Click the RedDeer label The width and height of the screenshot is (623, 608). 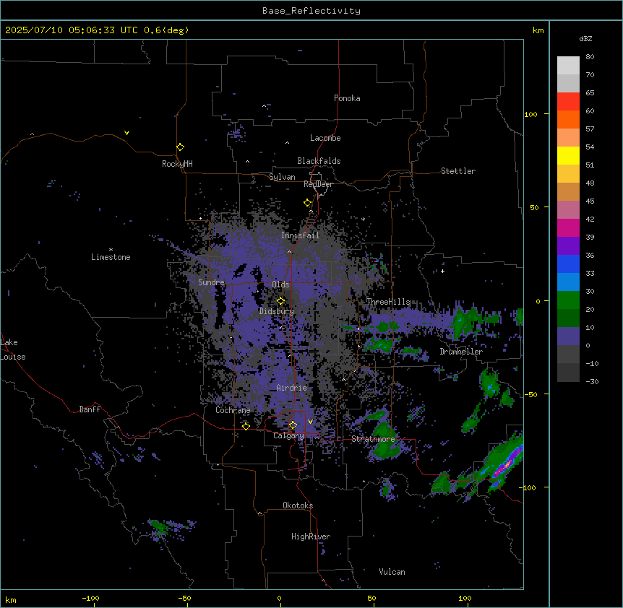pyautogui.click(x=318, y=184)
